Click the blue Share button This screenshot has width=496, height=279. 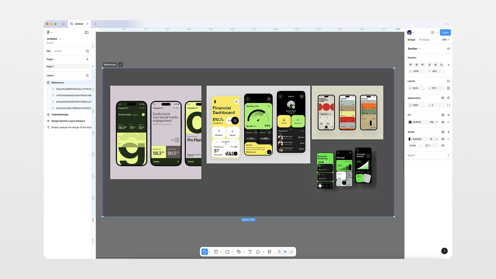(445, 32)
